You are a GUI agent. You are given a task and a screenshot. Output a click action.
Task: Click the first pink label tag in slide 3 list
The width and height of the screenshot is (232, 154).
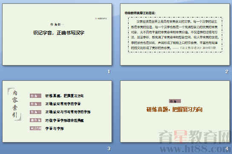click(35, 96)
